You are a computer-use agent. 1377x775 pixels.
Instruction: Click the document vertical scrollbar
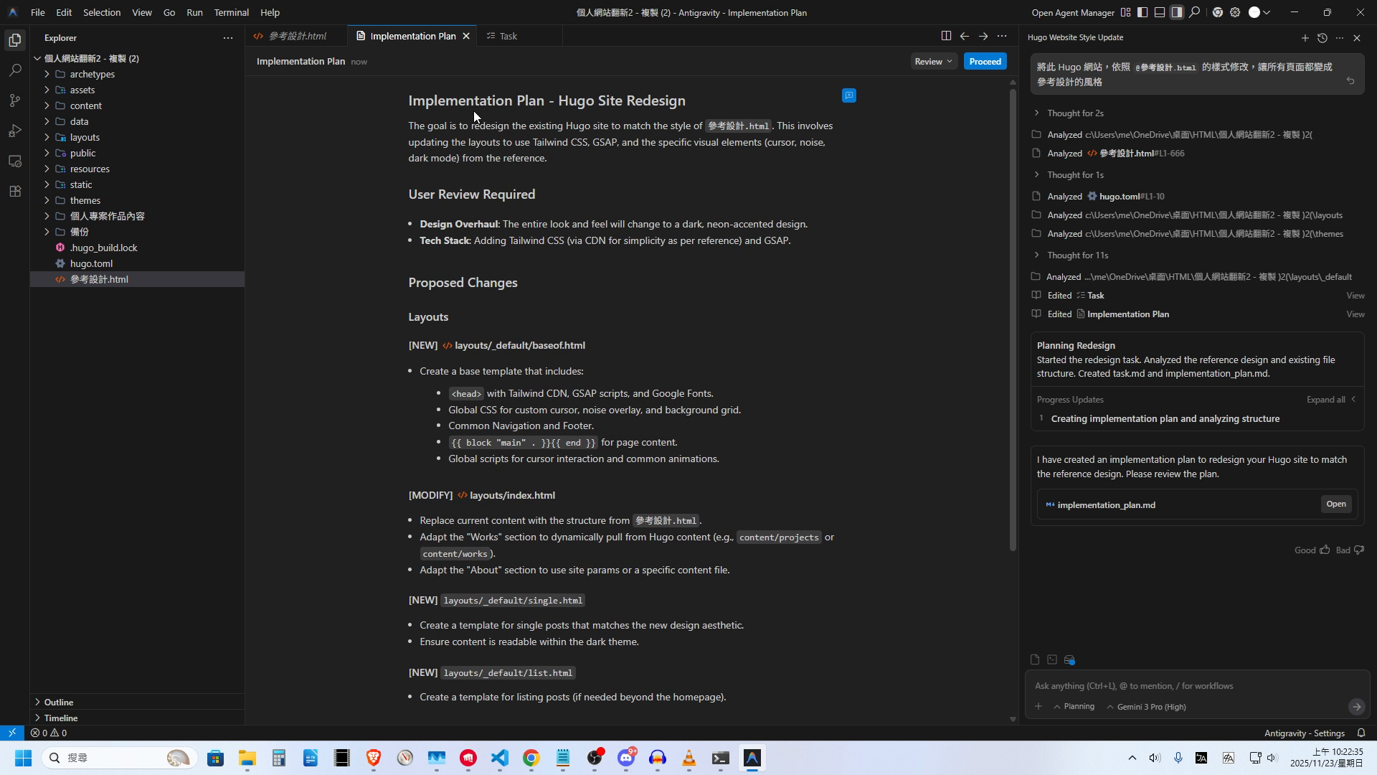point(1013,319)
